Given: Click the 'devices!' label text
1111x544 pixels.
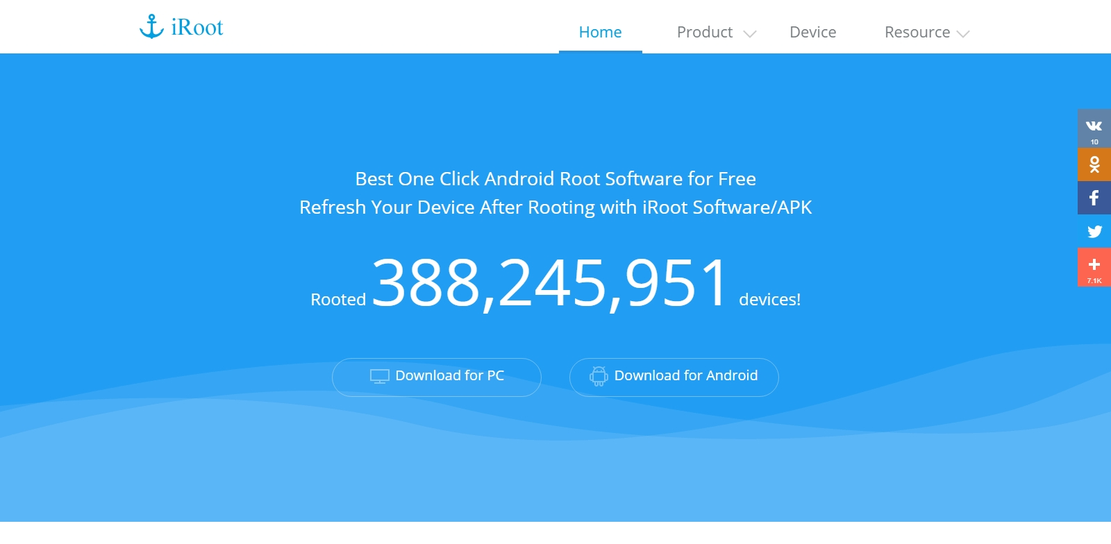Looking at the screenshot, I should coord(769,300).
